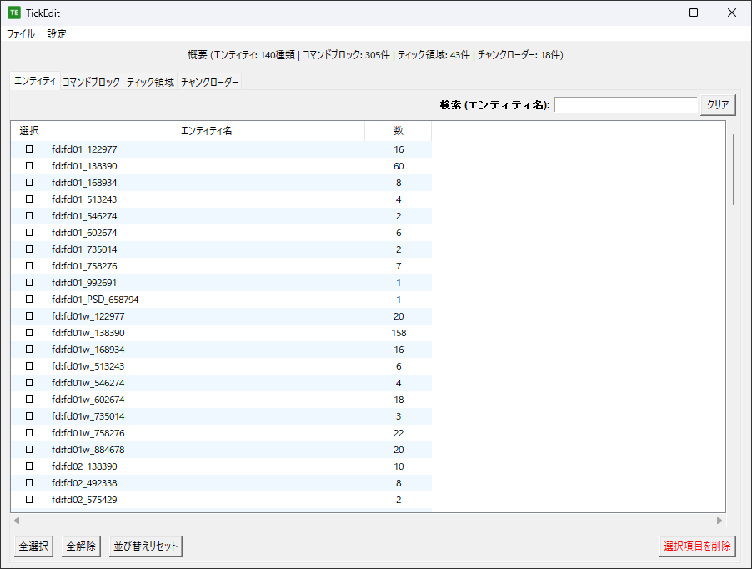Check the box for fd:fd01_735014
The width and height of the screenshot is (752, 569).
pyautogui.click(x=29, y=249)
